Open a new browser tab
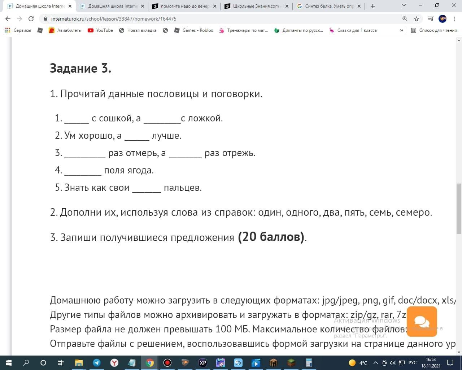Viewport: 462px width, 370px height. coord(373,6)
